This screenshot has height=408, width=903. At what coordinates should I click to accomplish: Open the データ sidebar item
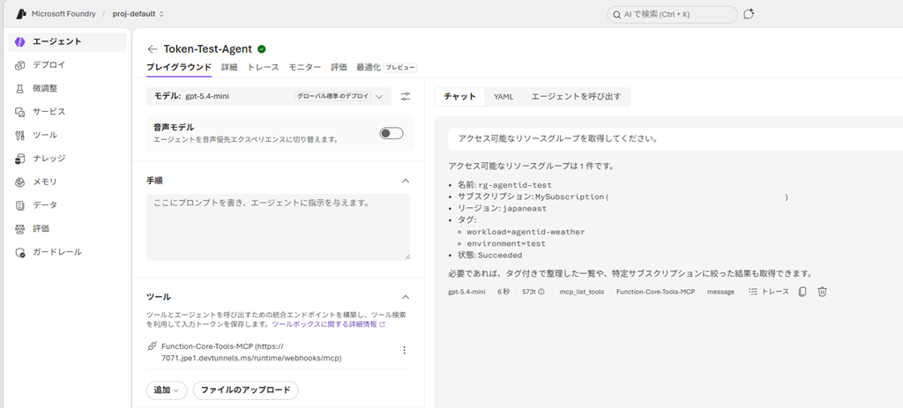pyautogui.click(x=67, y=204)
